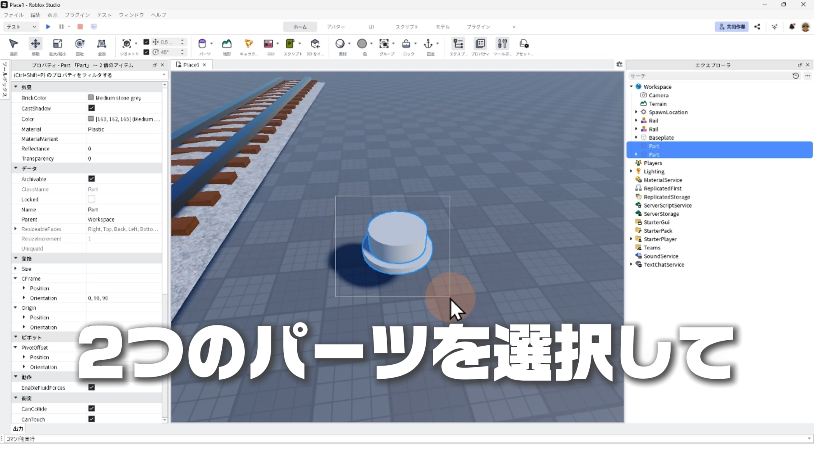Uncheck the CanCollide checkbox

point(92,408)
